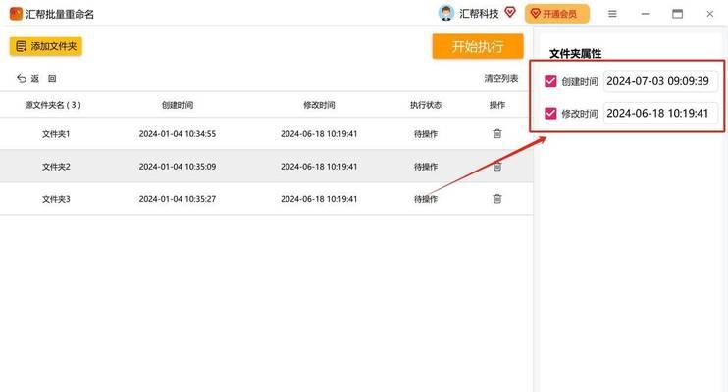The width and height of the screenshot is (728, 392).
Task: Click the 创建时间 column header
Action: 178,105
